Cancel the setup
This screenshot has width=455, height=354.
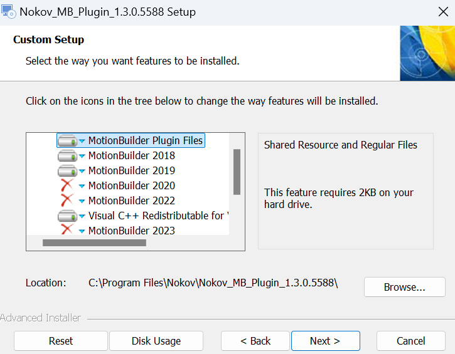point(411,341)
